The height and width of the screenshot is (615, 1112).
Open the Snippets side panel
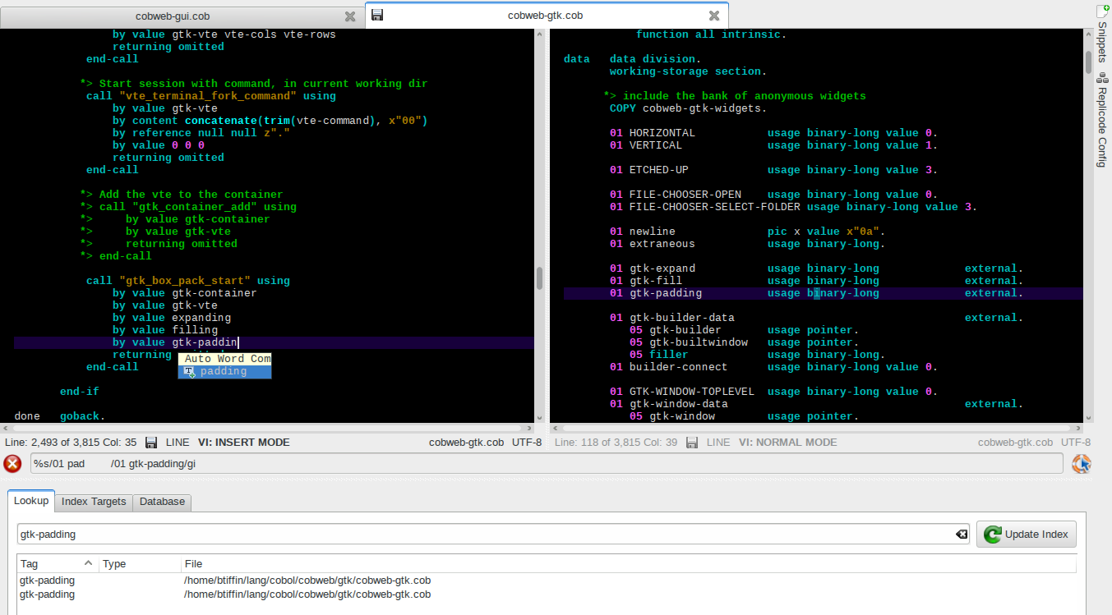pyautogui.click(x=1102, y=34)
